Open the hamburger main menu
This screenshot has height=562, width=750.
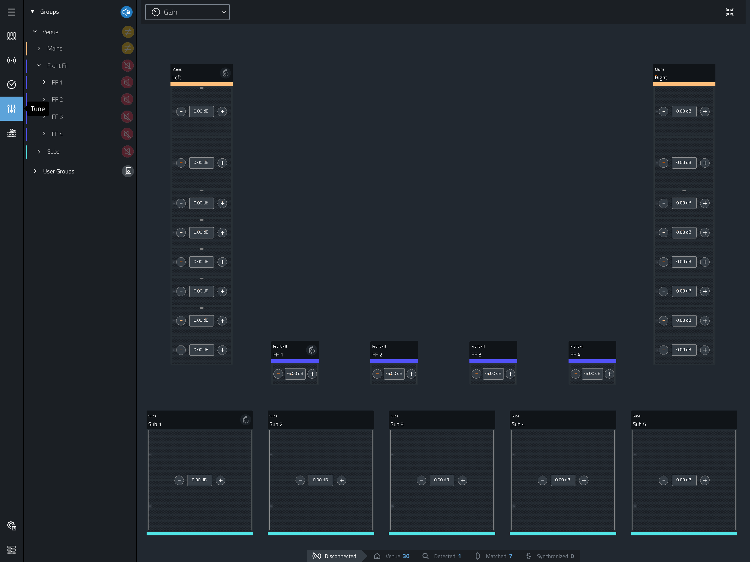12,12
